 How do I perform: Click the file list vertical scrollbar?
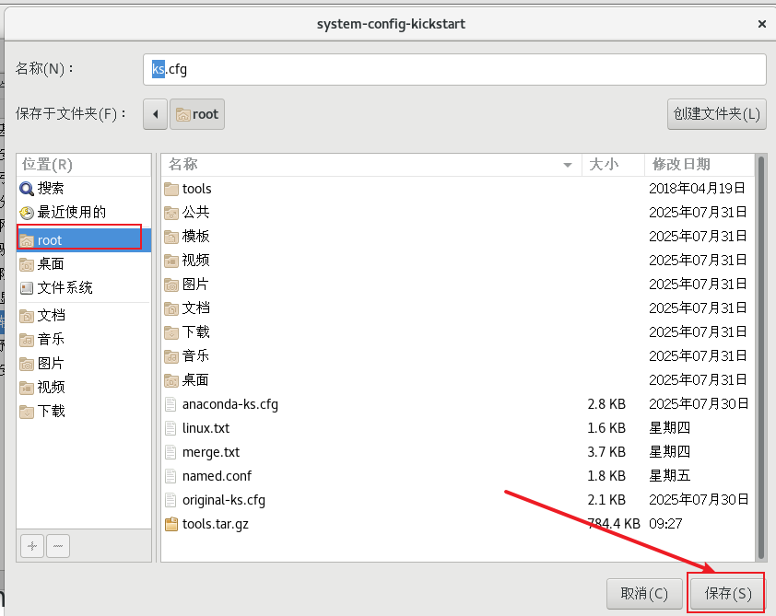761,357
